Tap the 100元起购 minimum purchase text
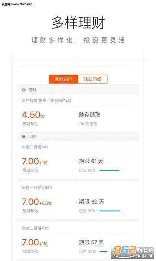This screenshot has height=261, width=156. point(88,124)
